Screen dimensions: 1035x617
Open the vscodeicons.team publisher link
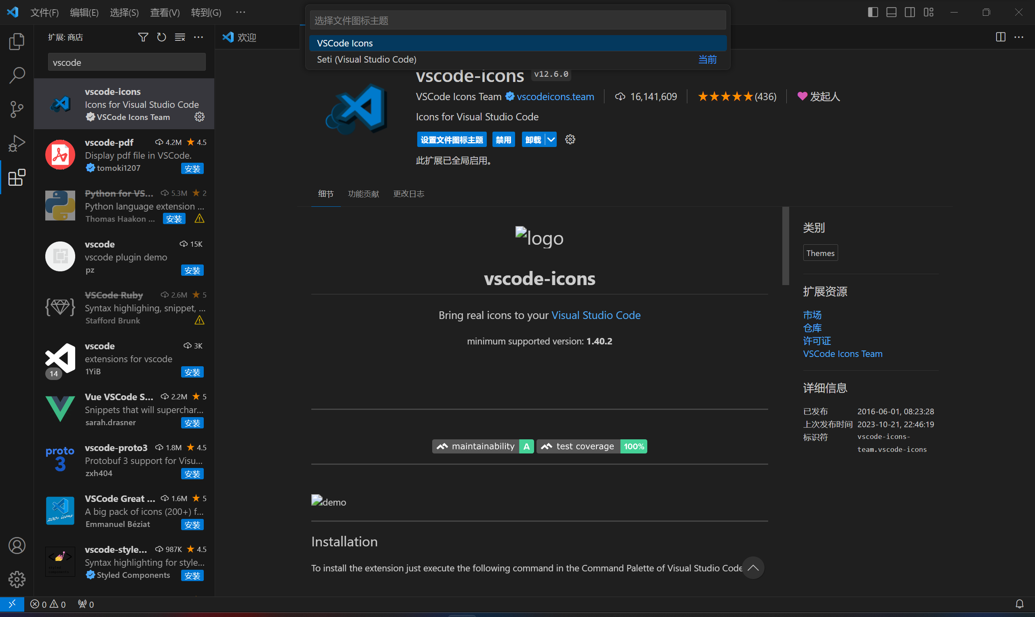pos(555,97)
